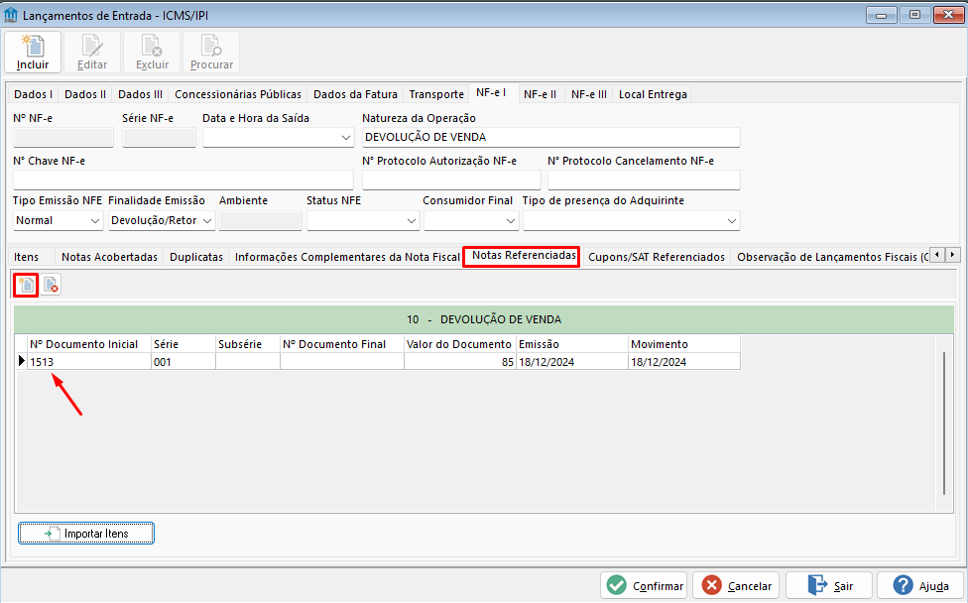
Task: Open the NF-e III tab
Action: pyautogui.click(x=589, y=94)
